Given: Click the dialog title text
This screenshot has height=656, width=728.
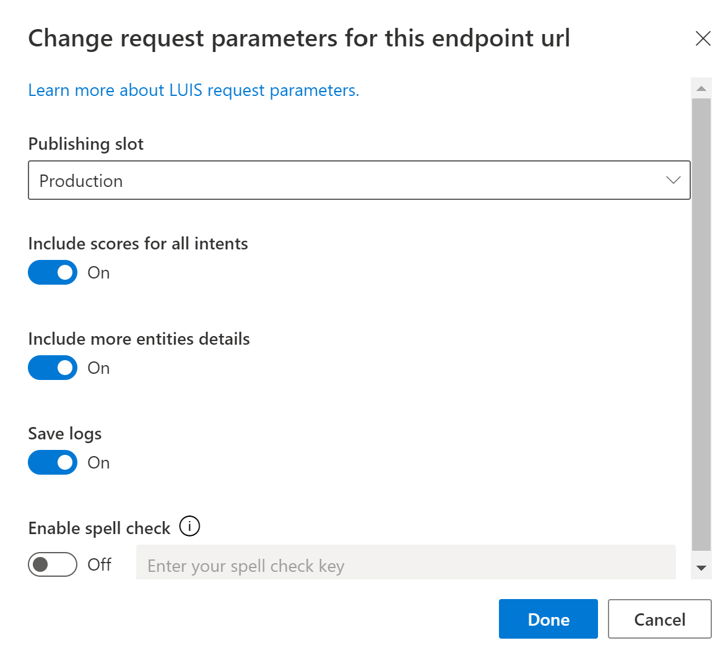Looking at the screenshot, I should [x=299, y=38].
